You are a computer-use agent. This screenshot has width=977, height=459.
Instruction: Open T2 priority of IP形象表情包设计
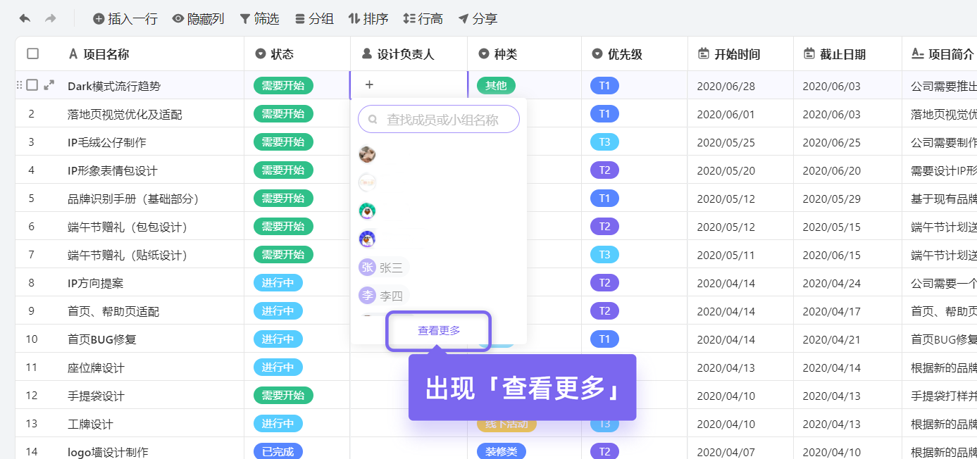pyautogui.click(x=604, y=170)
